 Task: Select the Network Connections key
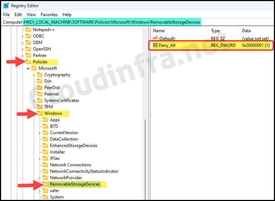tap(71, 165)
